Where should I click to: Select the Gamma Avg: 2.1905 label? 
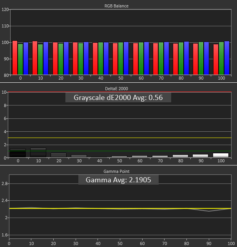tap(118, 180)
